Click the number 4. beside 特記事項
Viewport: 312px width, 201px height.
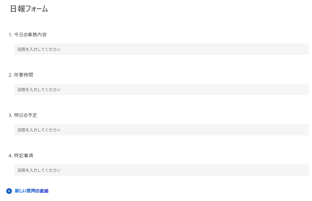pos(11,156)
